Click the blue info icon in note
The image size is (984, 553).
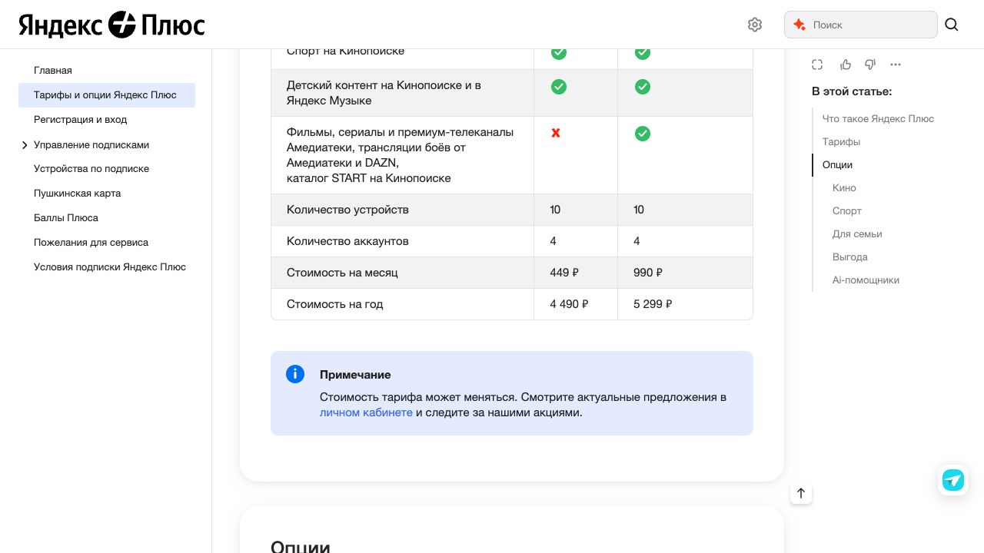pyautogui.click(x=295, y=374)
